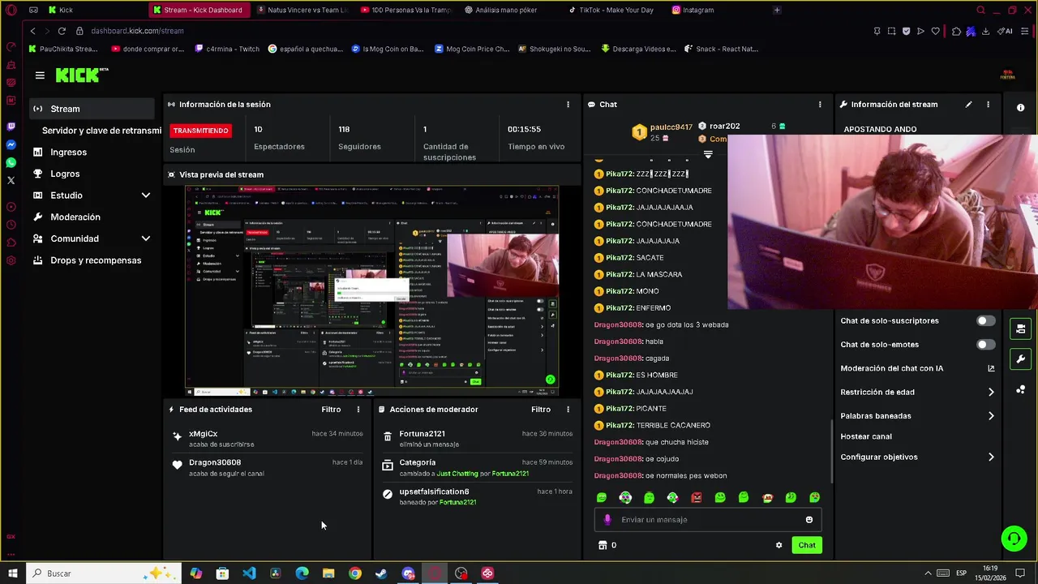Open Servidor y clave de retransmisión
This screenshot has width=1038, height=584.
pyautogui.click(x=101, y=131)
